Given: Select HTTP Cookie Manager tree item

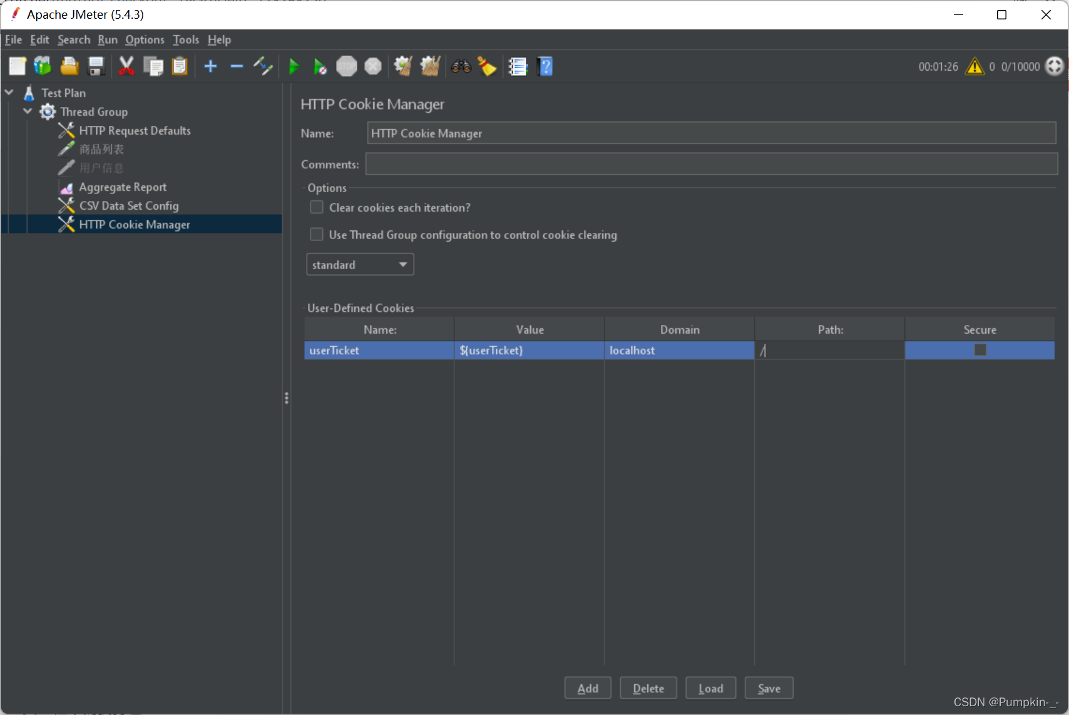Looking at the screenshot, I should [x=135, y=224].
